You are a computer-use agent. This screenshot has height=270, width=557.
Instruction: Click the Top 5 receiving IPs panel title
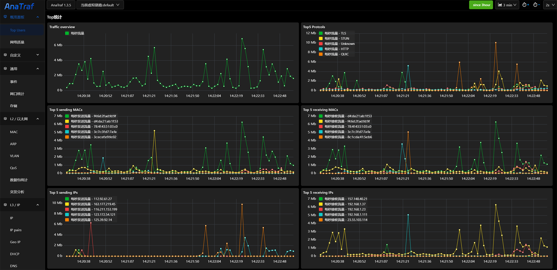point(318,193)
